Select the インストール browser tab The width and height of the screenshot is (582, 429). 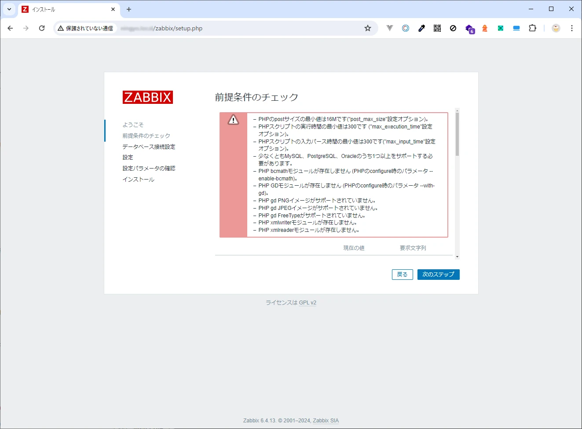click(69, 9)
